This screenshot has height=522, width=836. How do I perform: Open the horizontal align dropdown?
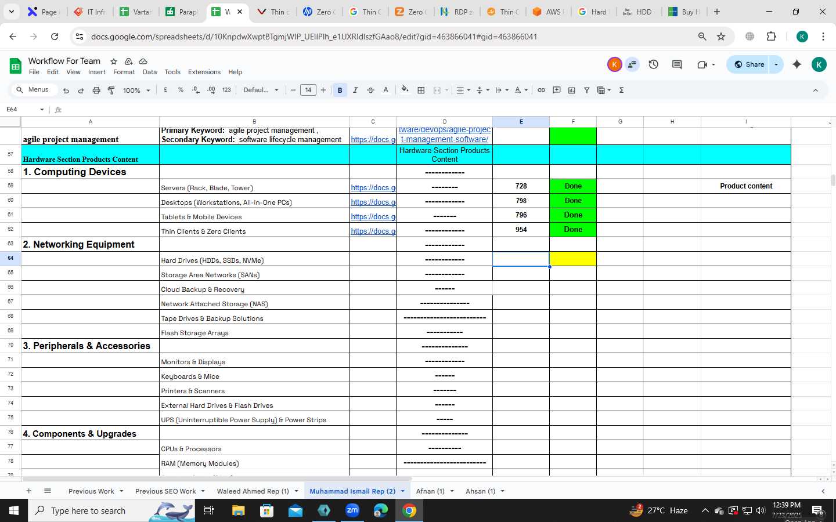coord(463,90)
